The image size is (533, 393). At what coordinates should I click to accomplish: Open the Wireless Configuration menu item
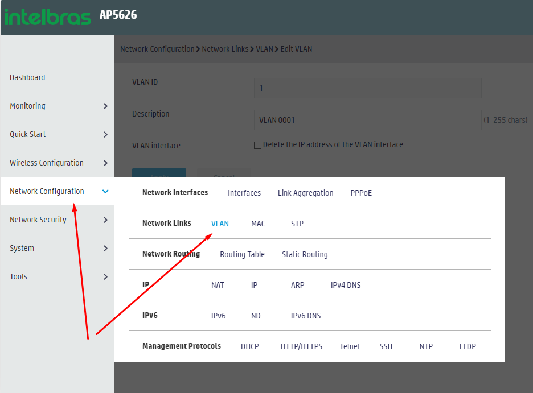coord(47,163)
